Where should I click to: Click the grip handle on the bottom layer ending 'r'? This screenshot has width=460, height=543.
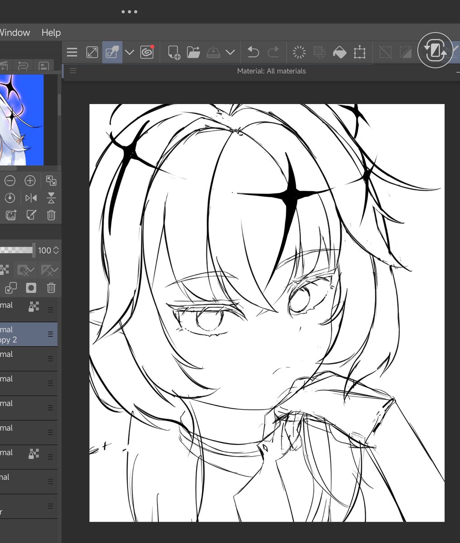[x=50, y=506]
